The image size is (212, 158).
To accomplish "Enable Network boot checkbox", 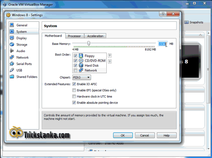I will 76,70.
